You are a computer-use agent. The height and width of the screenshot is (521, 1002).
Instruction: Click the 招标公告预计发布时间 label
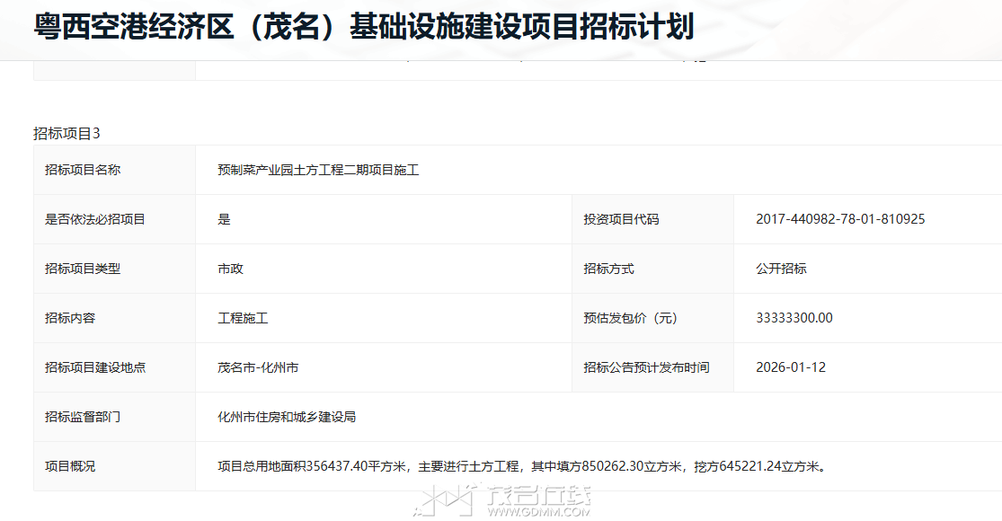646,367
